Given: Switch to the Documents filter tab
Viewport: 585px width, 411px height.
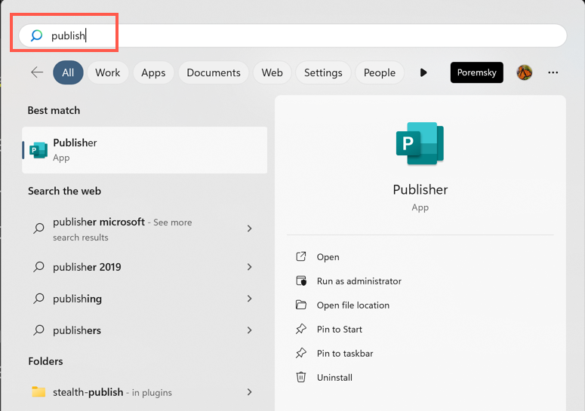Looking at the screenshot, I should [214, 72].
